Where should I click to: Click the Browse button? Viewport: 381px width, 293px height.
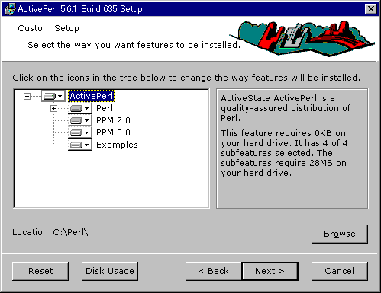[340, 234]
